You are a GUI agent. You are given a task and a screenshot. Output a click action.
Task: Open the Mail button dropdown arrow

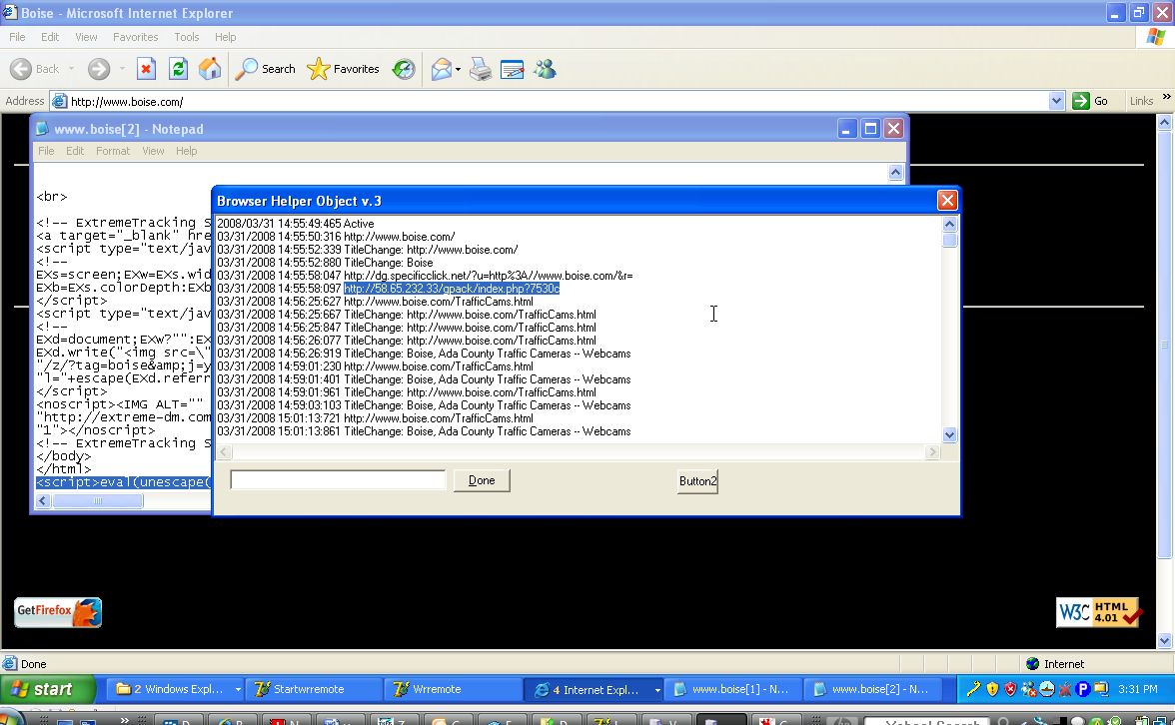458,69
